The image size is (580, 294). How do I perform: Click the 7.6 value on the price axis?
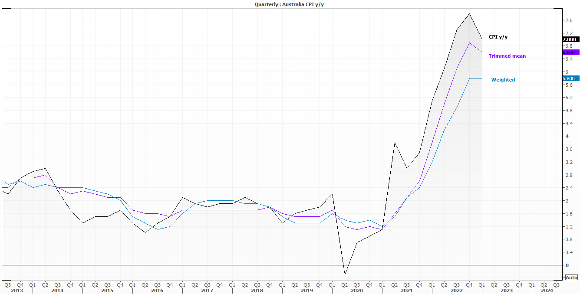(x=569, y=20)
